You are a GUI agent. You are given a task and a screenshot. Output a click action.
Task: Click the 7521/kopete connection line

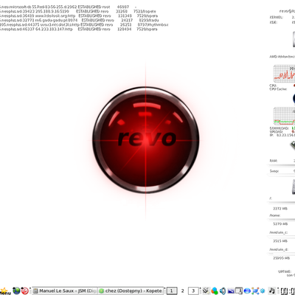click(77, 11)
